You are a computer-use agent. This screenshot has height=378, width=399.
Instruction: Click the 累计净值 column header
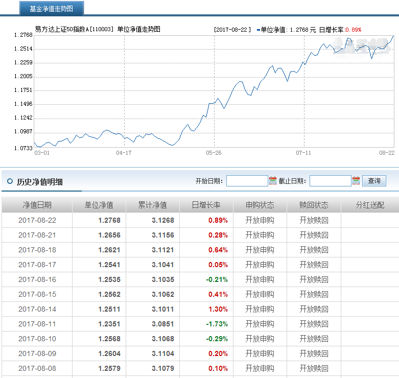[x=153, y=205]
